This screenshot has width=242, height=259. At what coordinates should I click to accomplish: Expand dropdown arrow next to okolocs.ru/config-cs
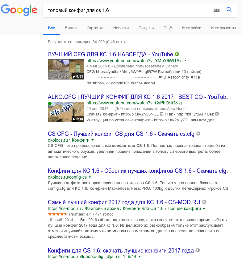click(x=90, y=177)
